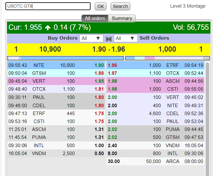Focus the USOTC:GTII symbol input field
213x176 pixels.
pyautogui.click(x=48, y=6)
